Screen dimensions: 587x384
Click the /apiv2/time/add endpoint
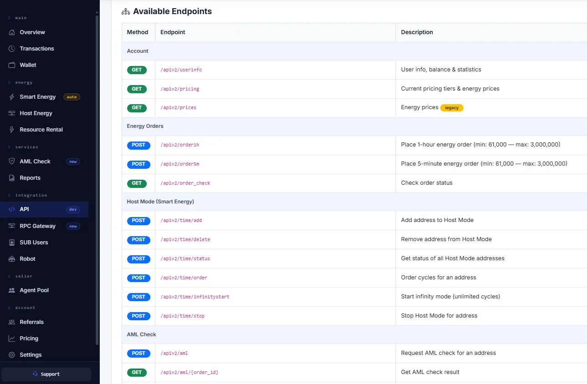click(181, 221)
